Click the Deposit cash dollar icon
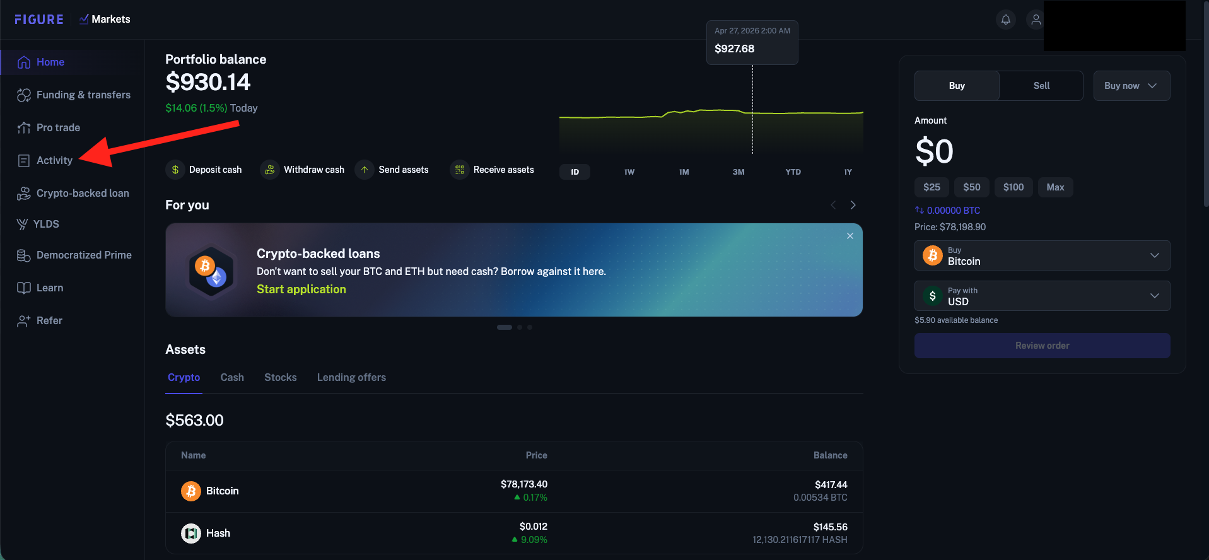 tap(175, 170)
